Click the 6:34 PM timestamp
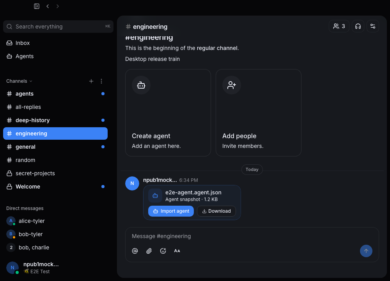 coord(188,180)
